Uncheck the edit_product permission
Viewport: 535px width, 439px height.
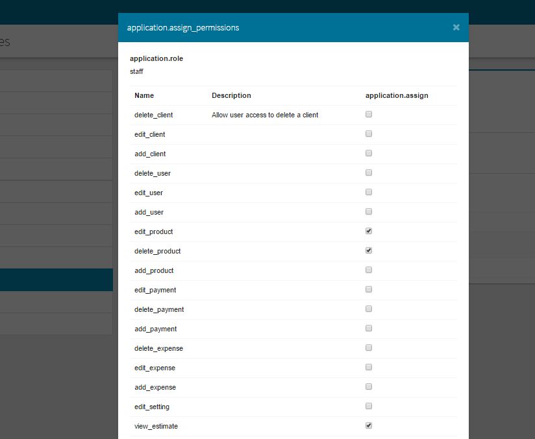(x=369, y=231)
